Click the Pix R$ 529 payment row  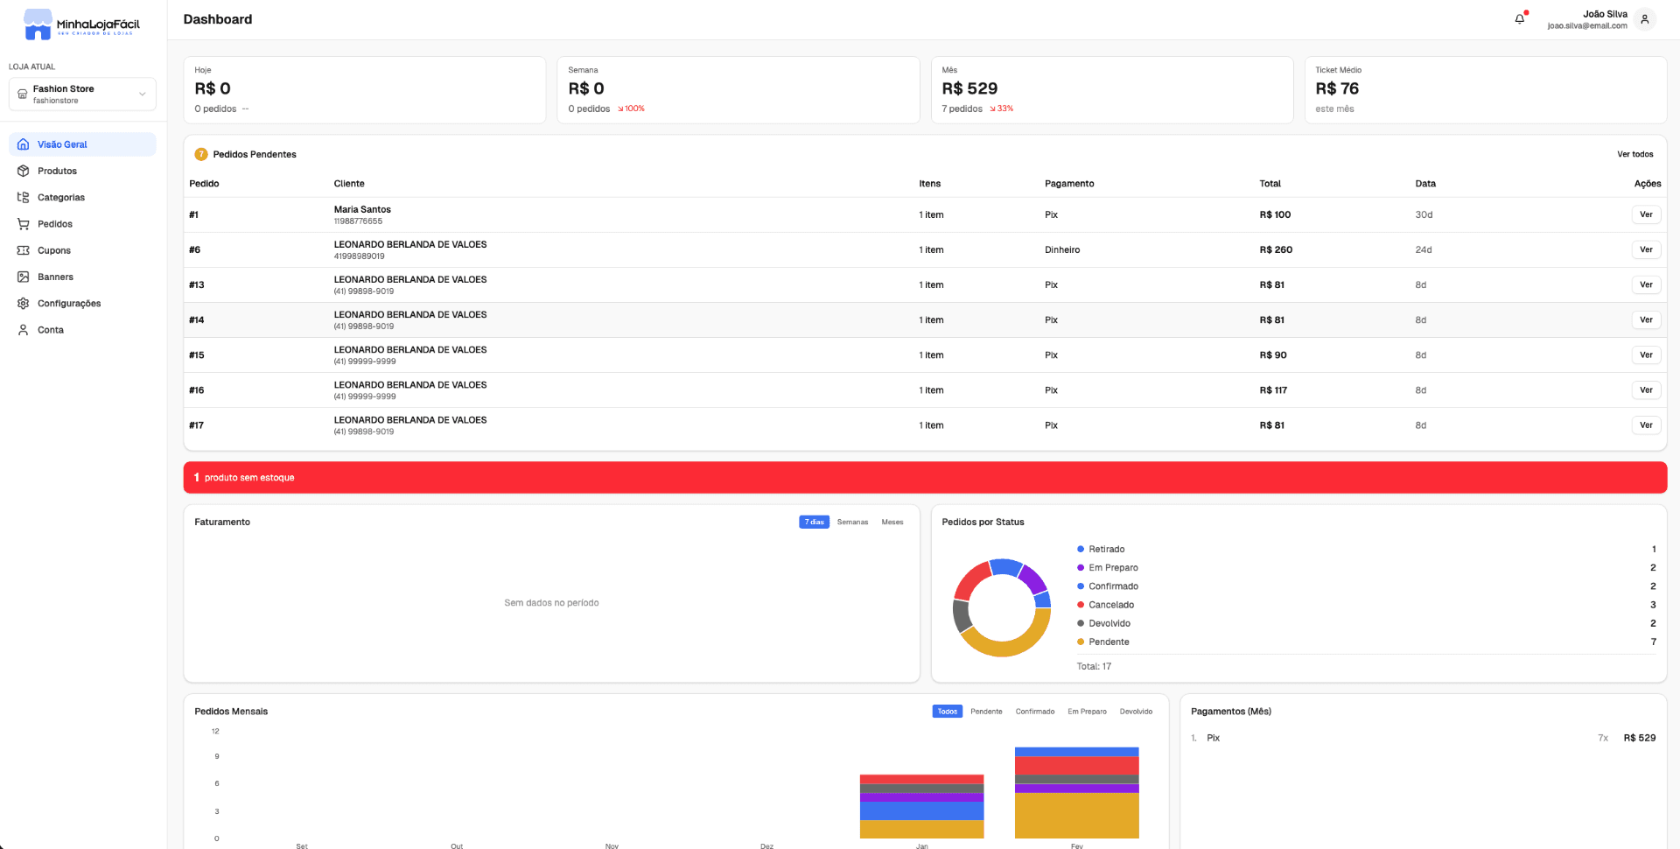[1423, 738]
